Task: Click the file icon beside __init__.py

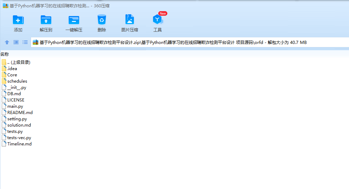Action: pos(4,87)
